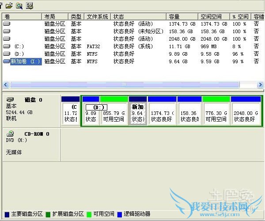The height and width of the screenshot is (221, 265).
Task: Click the FAT32 file system cell
Action: point(93,46)
